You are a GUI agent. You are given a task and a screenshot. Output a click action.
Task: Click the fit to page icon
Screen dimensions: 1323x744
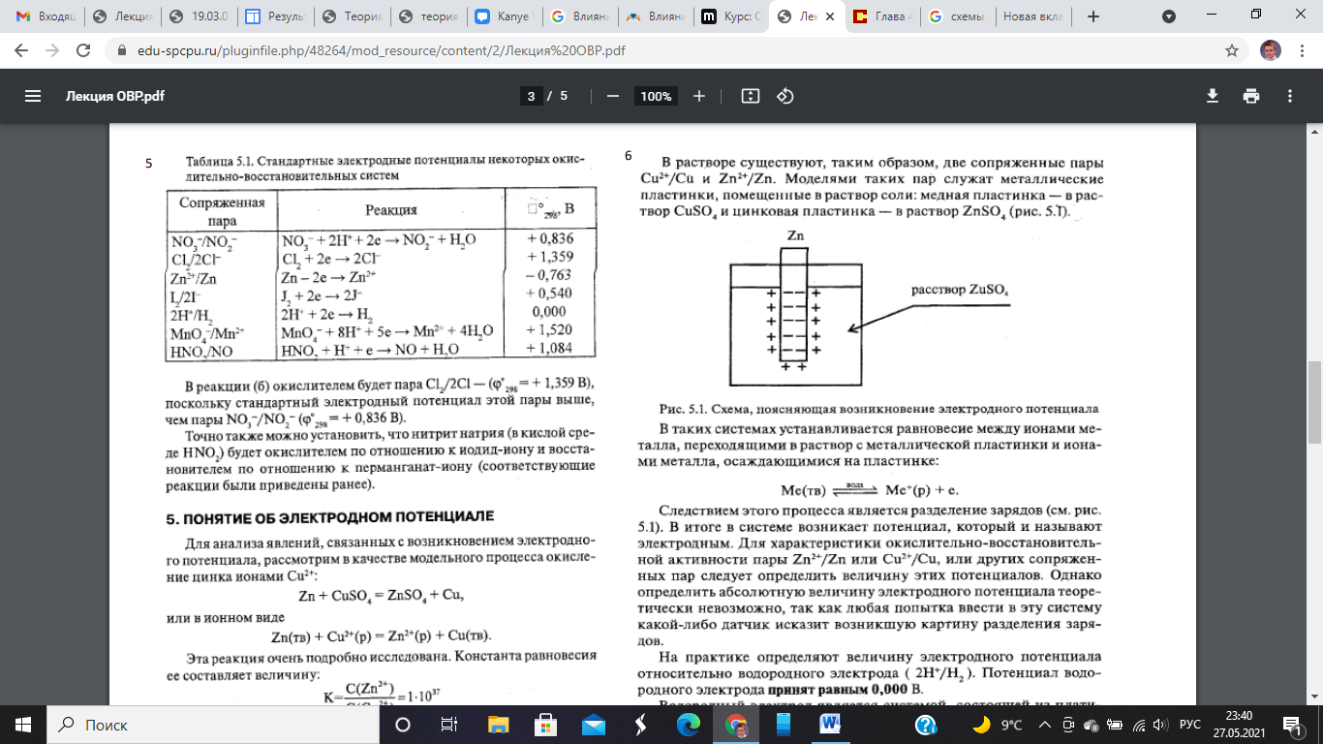point(751,96)
